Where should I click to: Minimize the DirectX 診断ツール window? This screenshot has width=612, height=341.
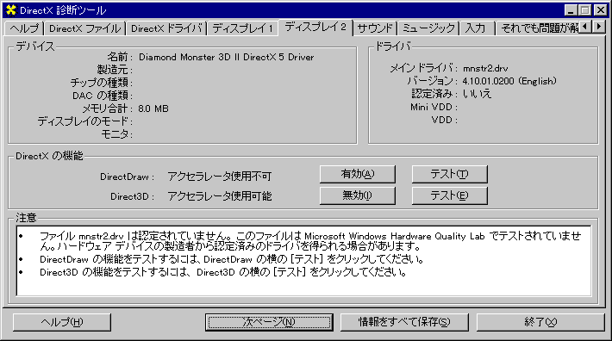571,10
